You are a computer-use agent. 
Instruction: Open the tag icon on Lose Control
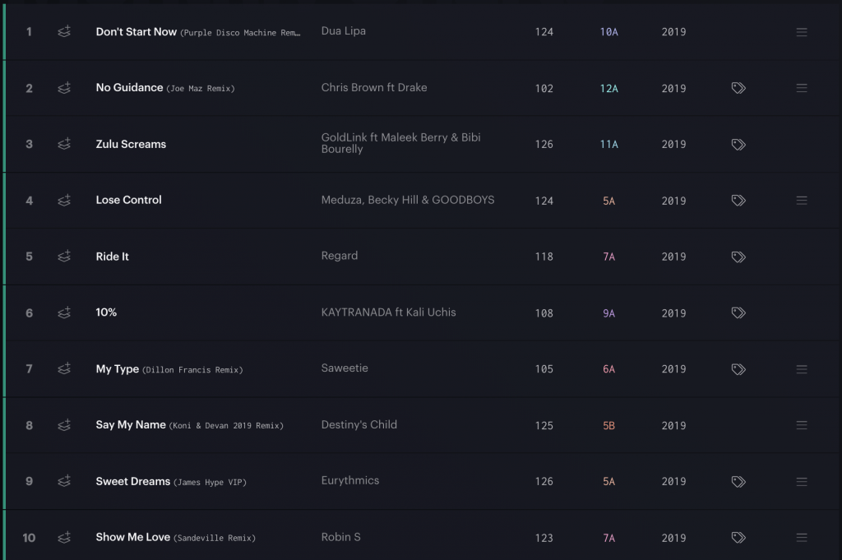[738, 201]
